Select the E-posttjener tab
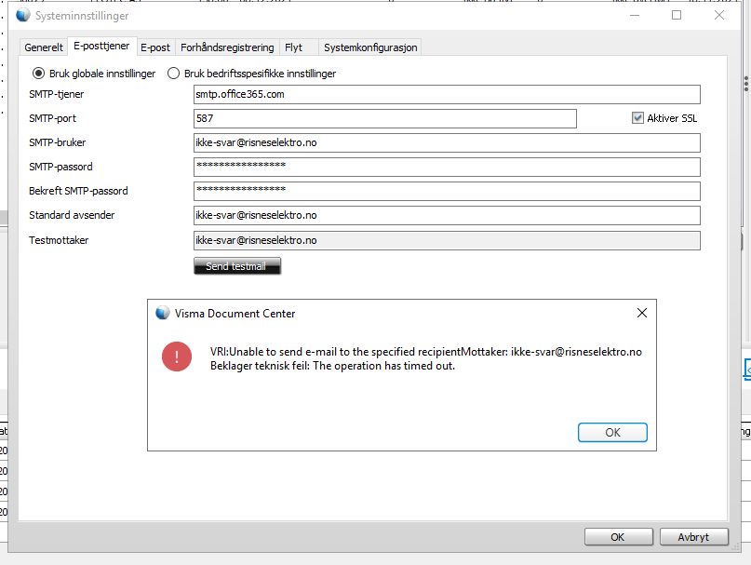The image size is (751, 565). point(101,46)
